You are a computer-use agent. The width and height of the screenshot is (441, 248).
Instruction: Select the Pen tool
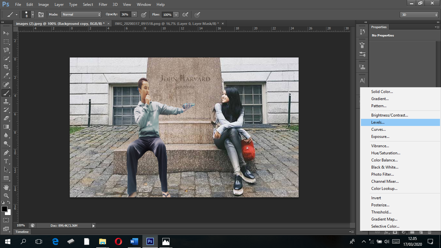click(6, 153)
